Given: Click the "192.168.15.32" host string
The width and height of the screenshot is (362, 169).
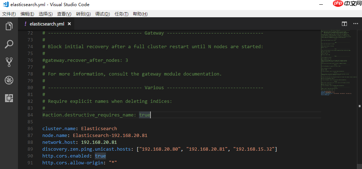Looking at the screenshot, I should coord(254,149).
